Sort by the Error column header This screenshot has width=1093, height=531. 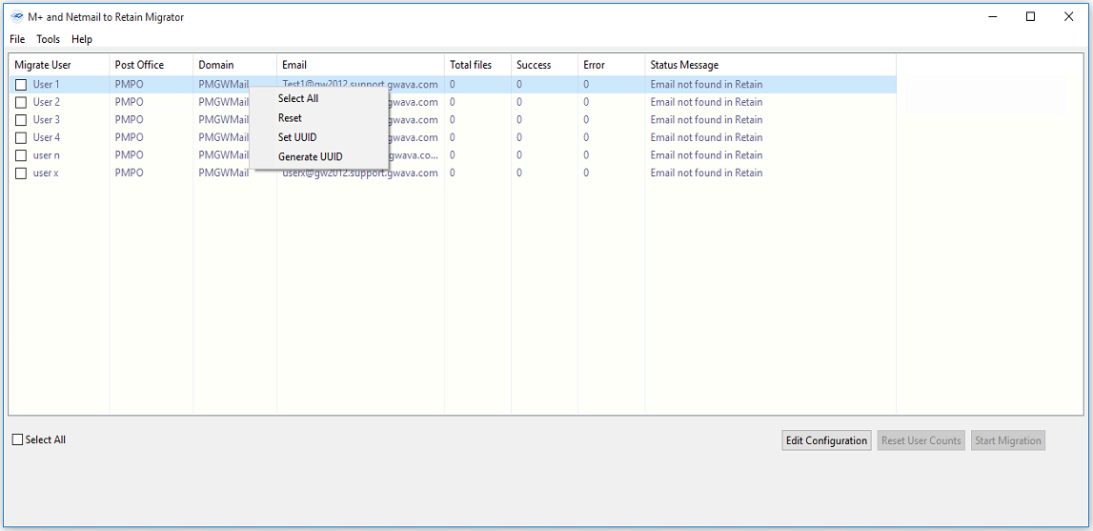pyautogui.click(x=612, y=65)
